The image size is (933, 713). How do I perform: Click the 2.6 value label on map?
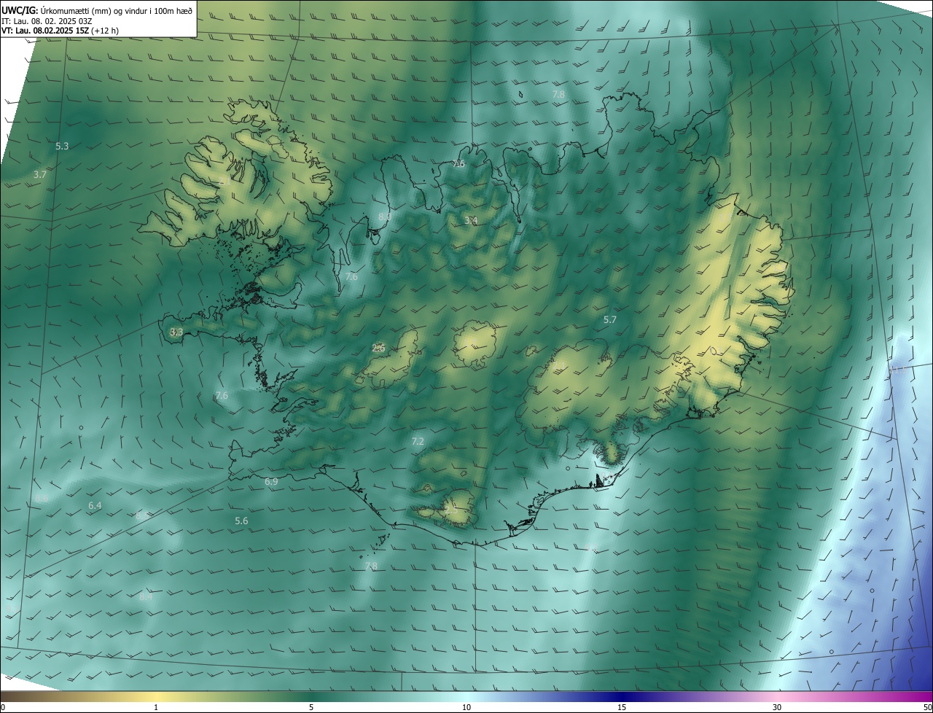tap(378, 348)
